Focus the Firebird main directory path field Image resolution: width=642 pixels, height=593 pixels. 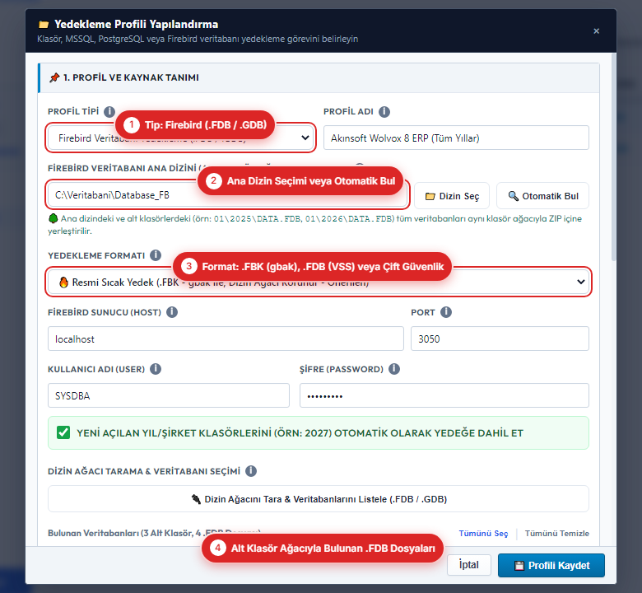pos(227,195)
